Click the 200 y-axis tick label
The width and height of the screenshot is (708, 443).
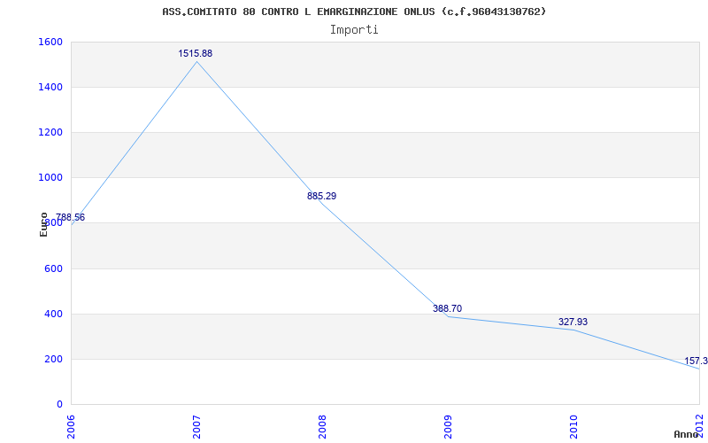tap(52, 359)
